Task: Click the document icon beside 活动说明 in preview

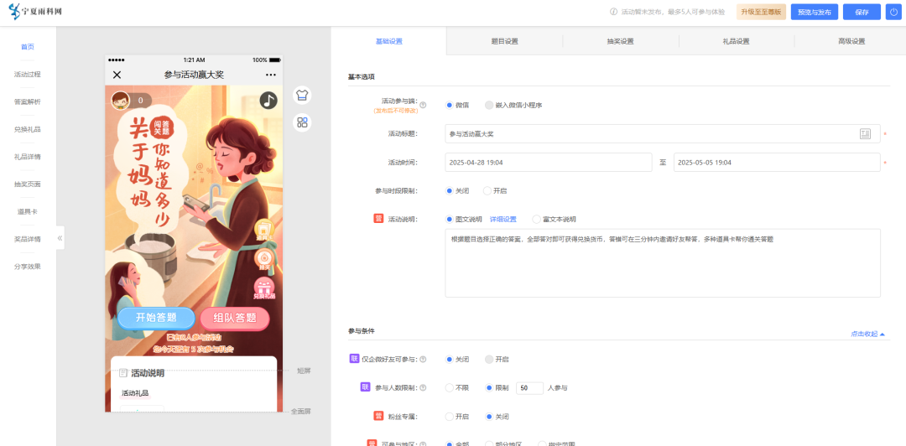Action: tap(123, 373)
